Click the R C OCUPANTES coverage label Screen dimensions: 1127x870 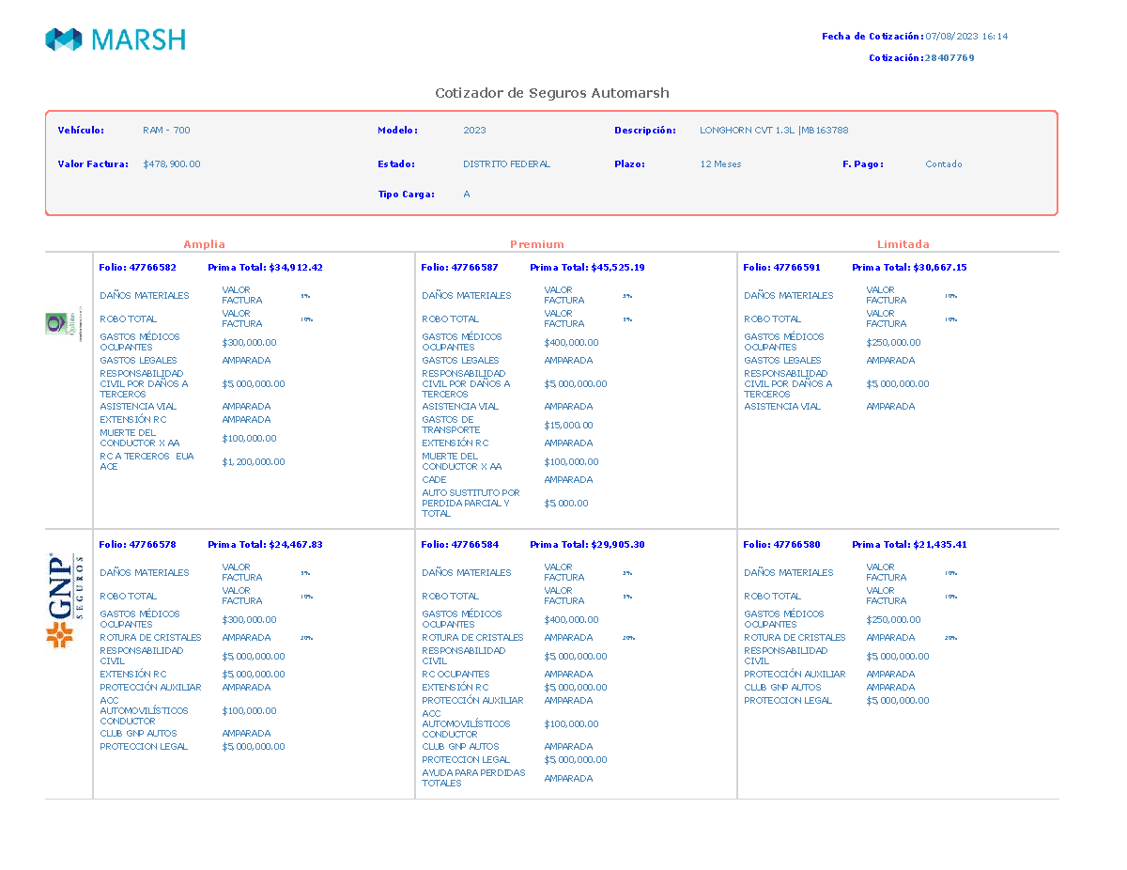point(455,675)
